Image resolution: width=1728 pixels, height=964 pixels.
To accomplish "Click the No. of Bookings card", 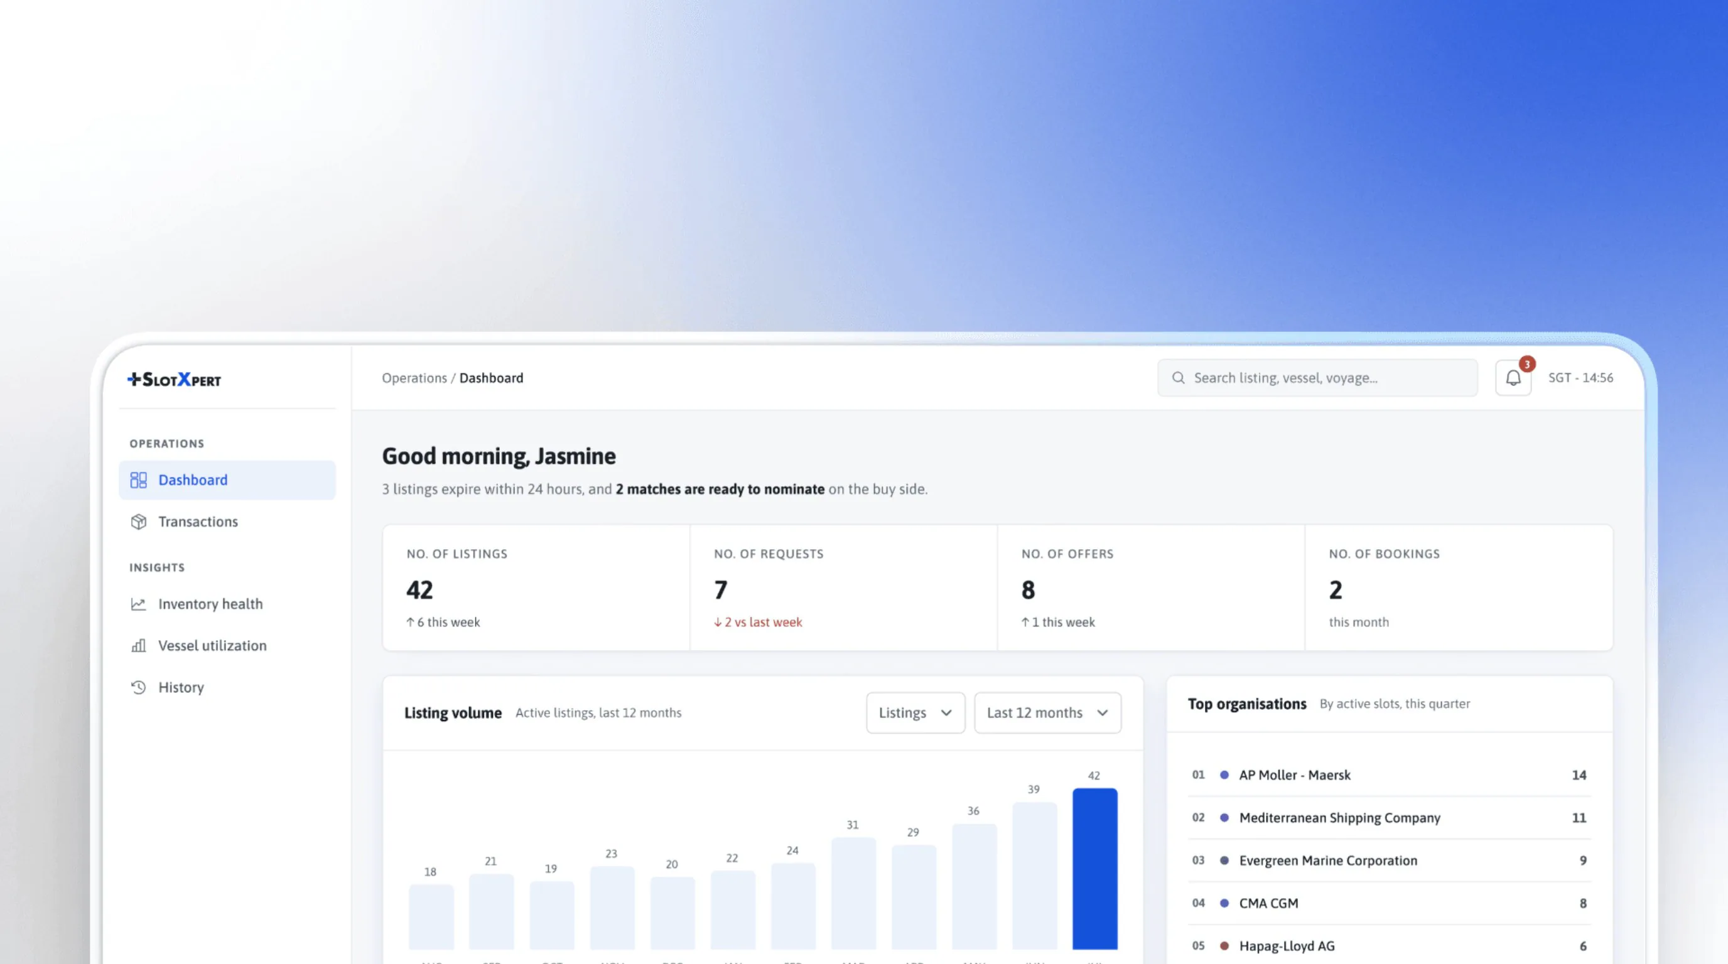I will pyautogui.click(x=1459, y=588).
